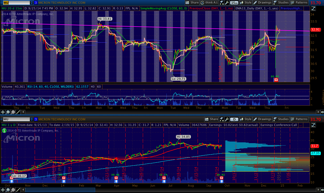Toggle the bottom chart scale curve icon
The width and height of the screenshot is (324, 193).
pos(313,125)
